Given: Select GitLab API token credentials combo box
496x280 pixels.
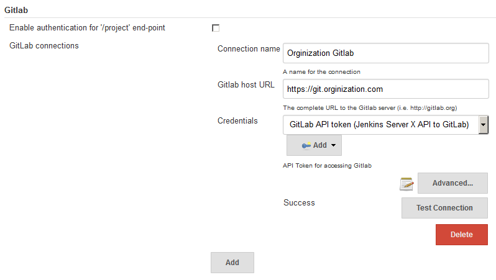Looking at the screenshot, I should (x=385, y=125).
